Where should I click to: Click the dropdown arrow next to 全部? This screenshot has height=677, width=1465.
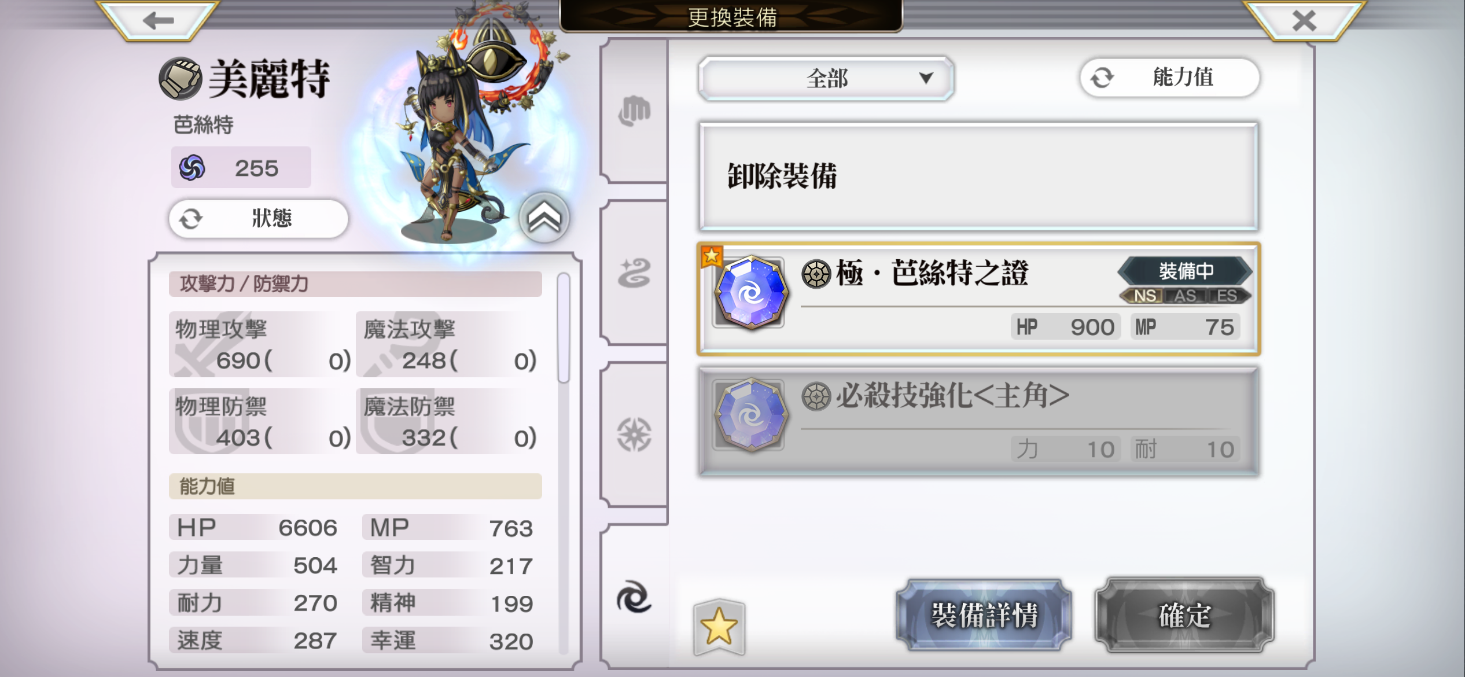tap(926, 78)
